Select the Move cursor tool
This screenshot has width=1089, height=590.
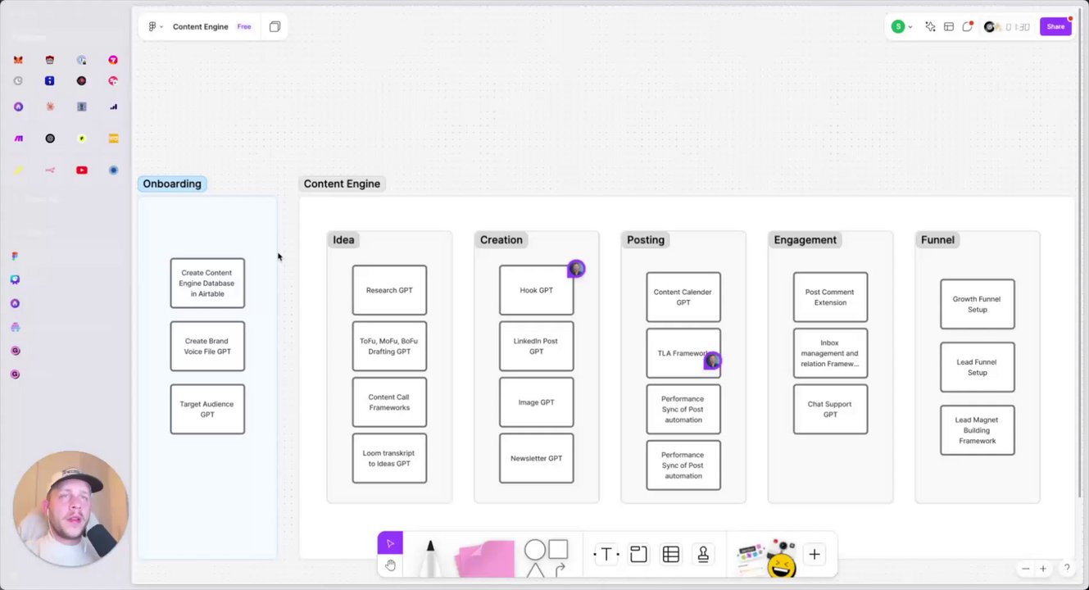[390, 542]
